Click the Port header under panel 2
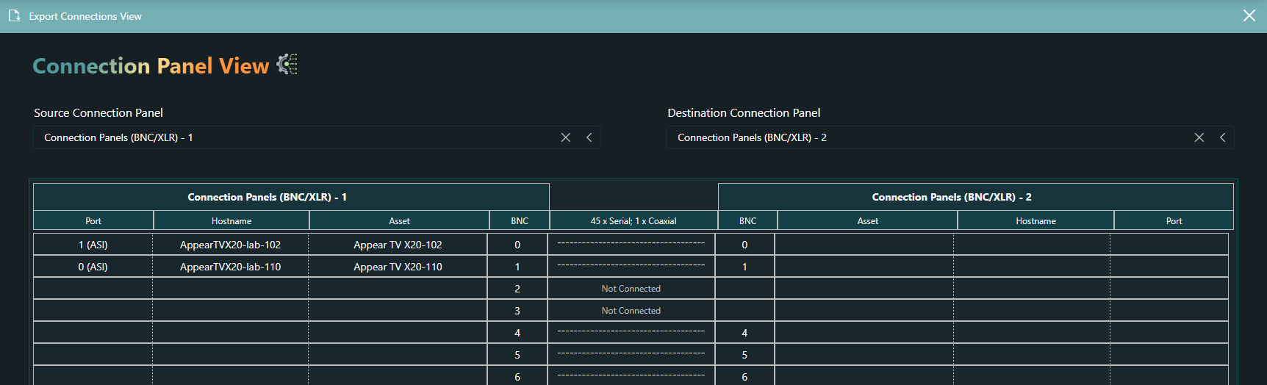The image size is (1267, 385). (x=1174, y=220)
